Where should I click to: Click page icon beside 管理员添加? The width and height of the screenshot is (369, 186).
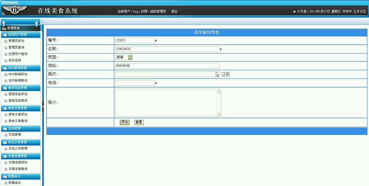click(x=6, y=41)
